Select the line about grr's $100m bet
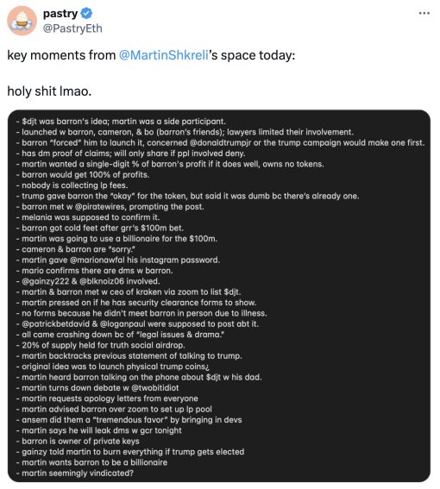Image resolution: width=440 pixels, height=489 pixels. point(99,228)
